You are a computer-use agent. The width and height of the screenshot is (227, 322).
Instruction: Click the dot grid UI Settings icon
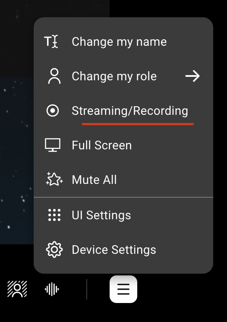(x=54, y=215)
